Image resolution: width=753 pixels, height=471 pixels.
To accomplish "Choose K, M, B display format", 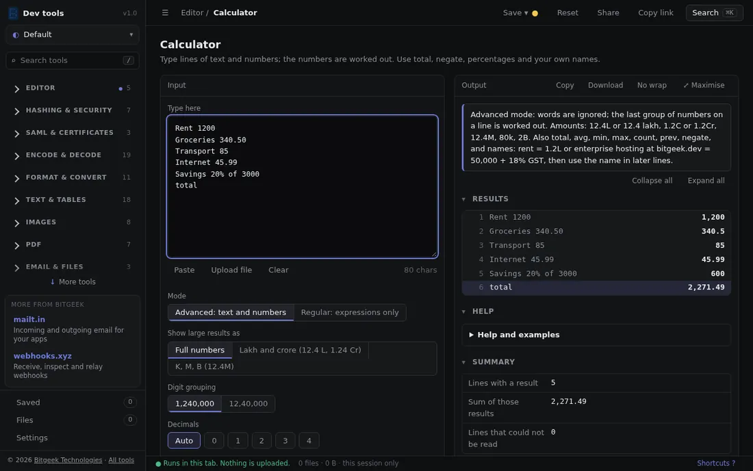I will (x=205, y=367).
